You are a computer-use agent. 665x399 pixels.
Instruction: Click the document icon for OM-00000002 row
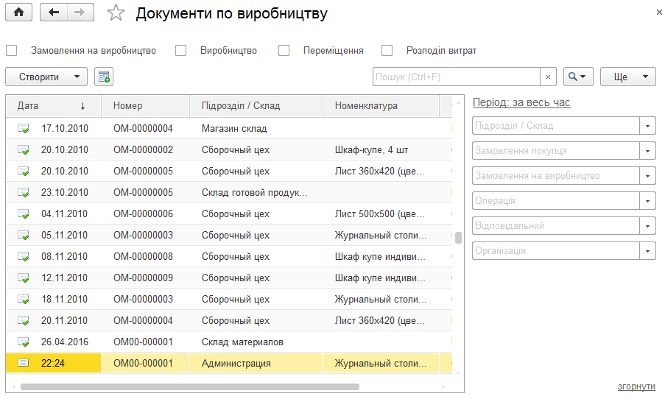point(24,149)
